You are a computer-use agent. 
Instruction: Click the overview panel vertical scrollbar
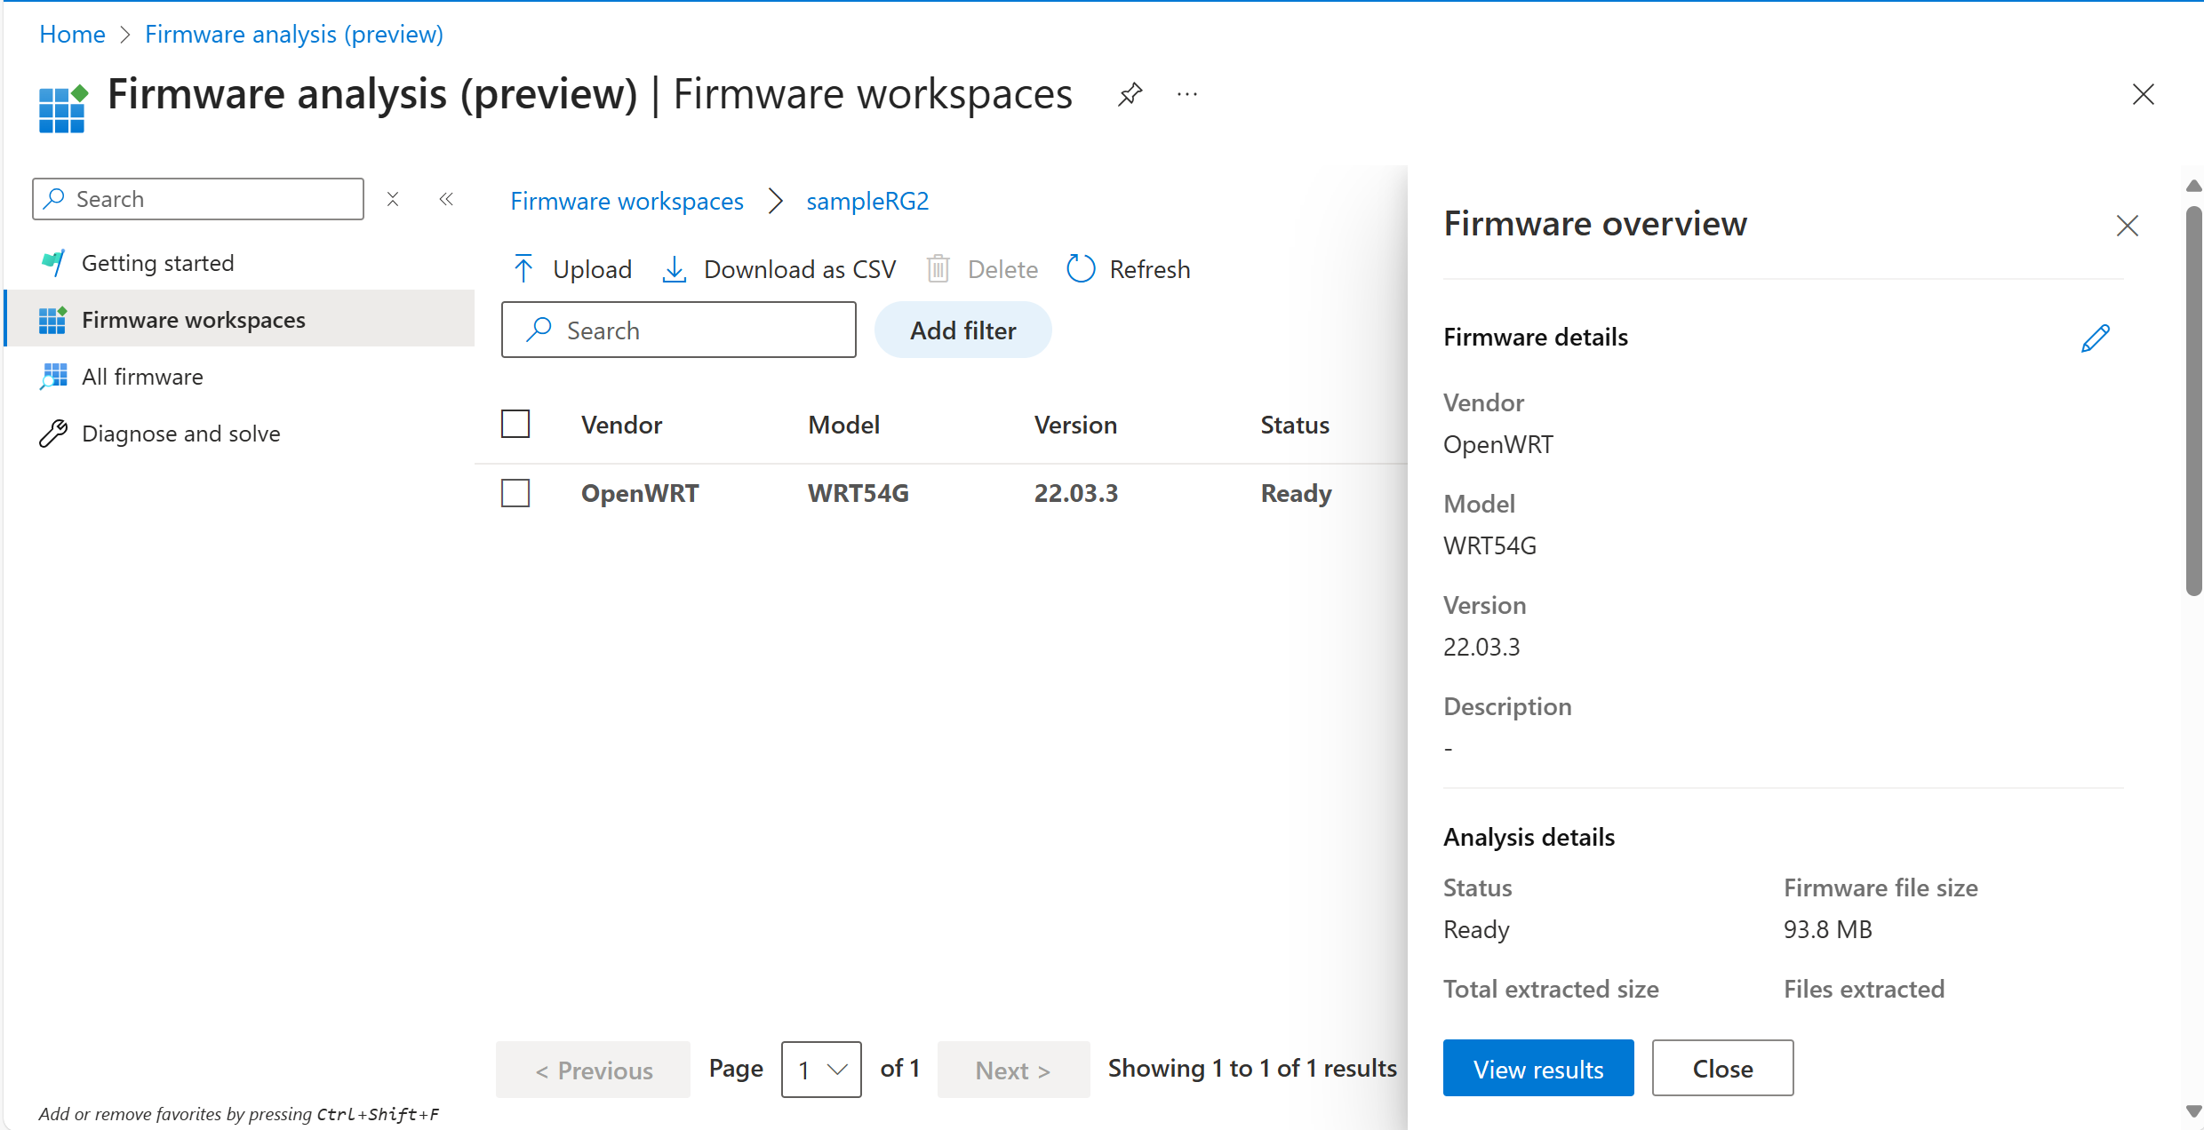[2193, 400]
